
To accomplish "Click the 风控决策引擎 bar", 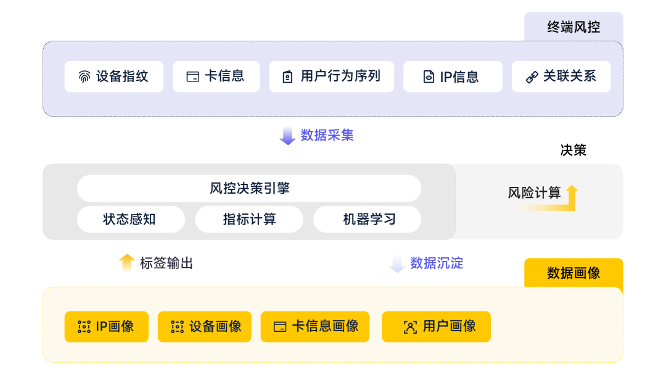I will (249, 189).
